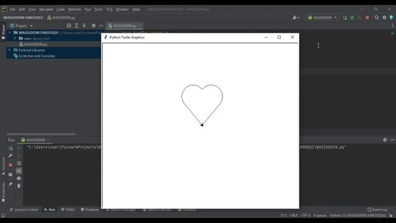Open the Run tool window button
Screen dimensions: 396x223
tap(49, 209)
